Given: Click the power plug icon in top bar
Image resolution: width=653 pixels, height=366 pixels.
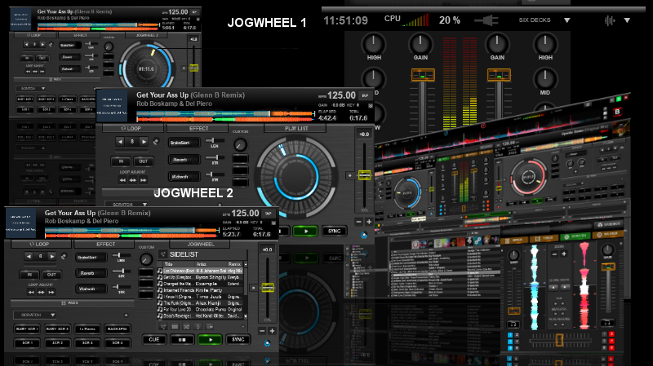Looking at the screenshot, I should 486,20.
